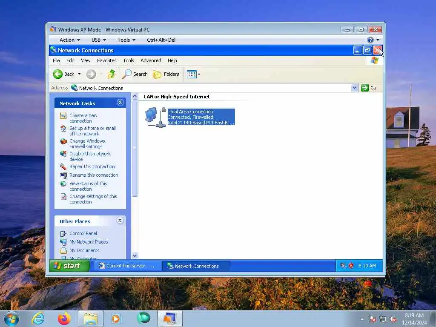Open Internet Explorer from Windows 7 taskbar
Viewport: 436px width, 327px height.
click(x=38, y=318)
